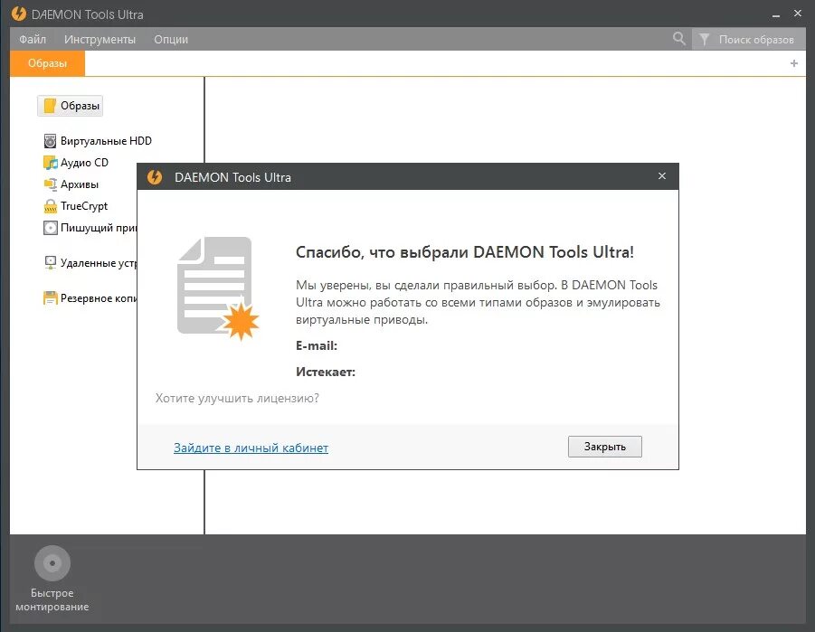This screenshot has width=815, height=632.
Task: Click the Архивы icon
Action: pos(50,184)
